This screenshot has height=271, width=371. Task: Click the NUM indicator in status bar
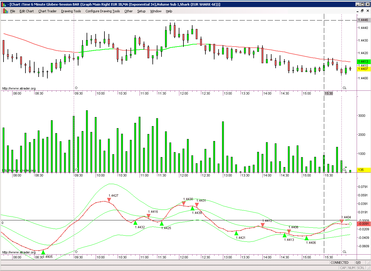351,268
